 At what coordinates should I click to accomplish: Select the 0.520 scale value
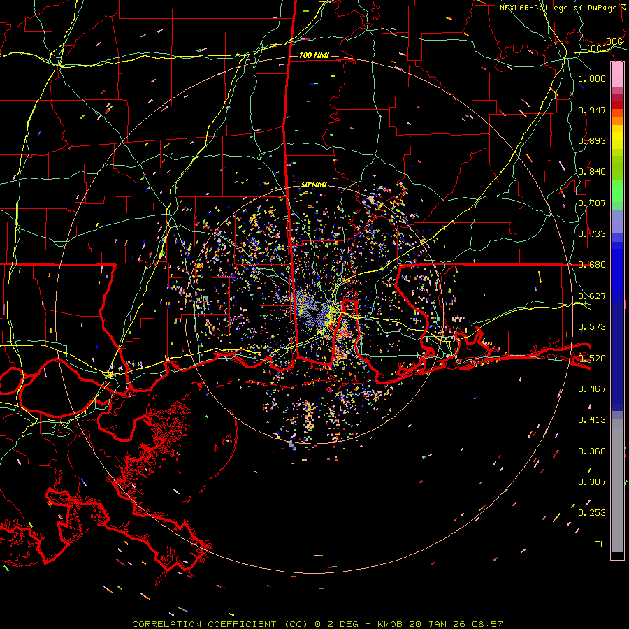592,359
